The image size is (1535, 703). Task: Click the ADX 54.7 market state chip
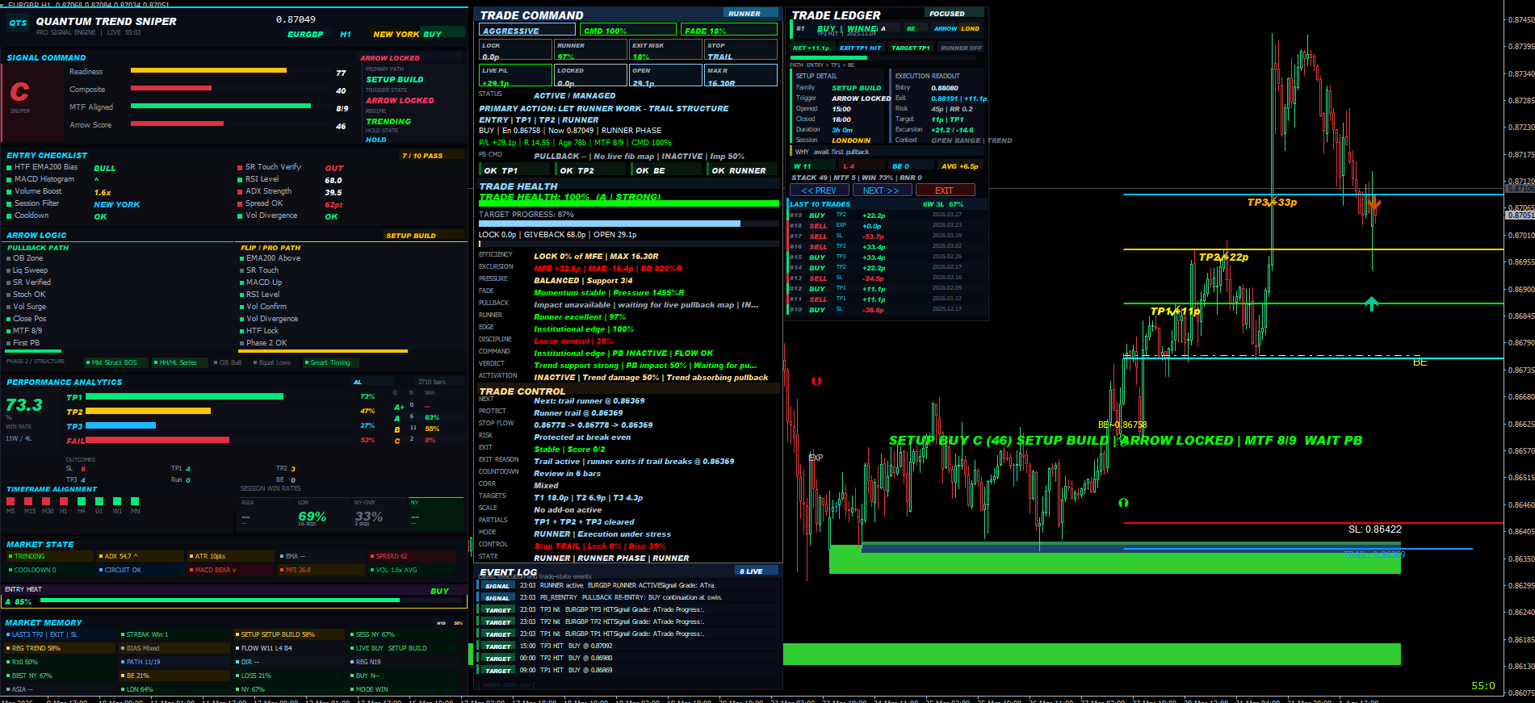[x=140, y=556]
